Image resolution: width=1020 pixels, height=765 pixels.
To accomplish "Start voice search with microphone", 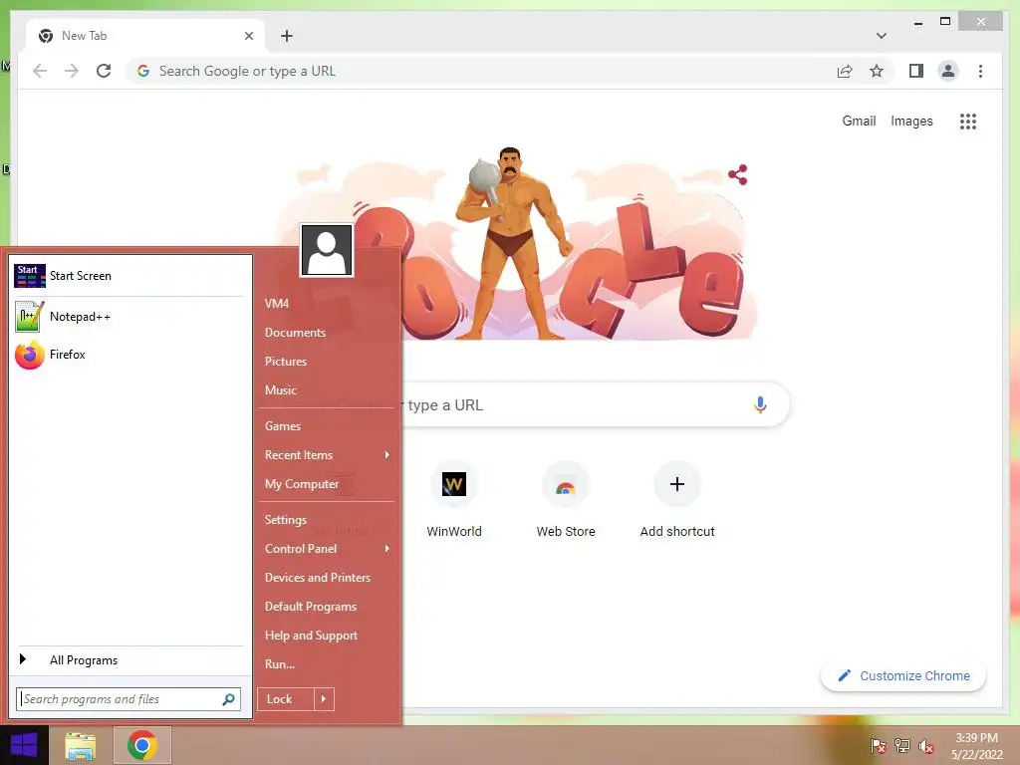I will pos(760,404).
